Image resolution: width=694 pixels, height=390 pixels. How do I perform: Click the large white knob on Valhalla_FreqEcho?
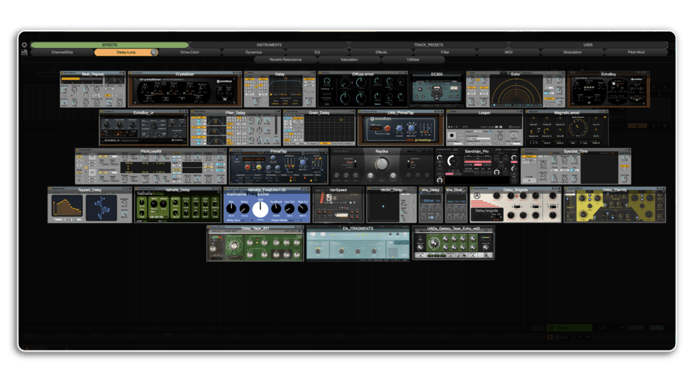pyautogui.click(x=260, y=209)
